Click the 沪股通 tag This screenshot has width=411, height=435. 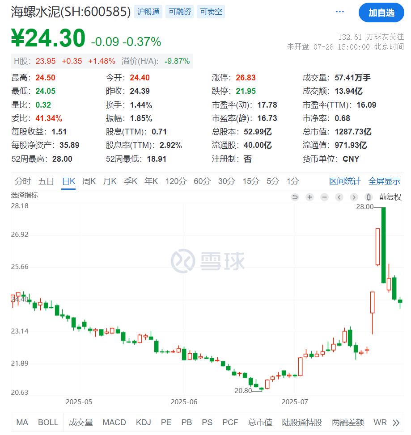pos(148,12)
